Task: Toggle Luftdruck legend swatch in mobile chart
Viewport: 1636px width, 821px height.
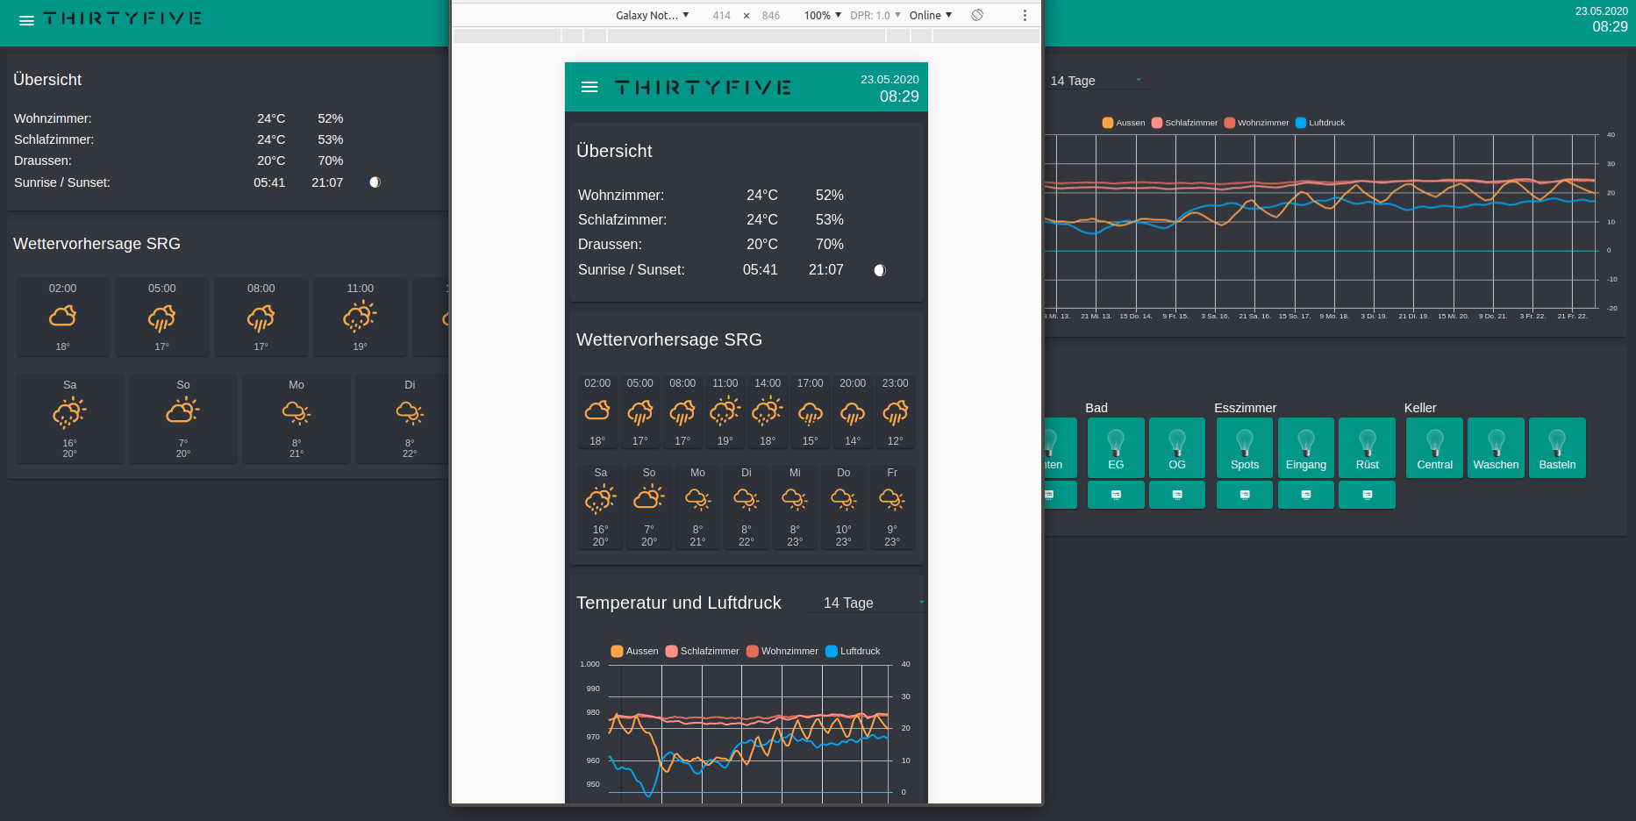Action: (x=832, y=651)
